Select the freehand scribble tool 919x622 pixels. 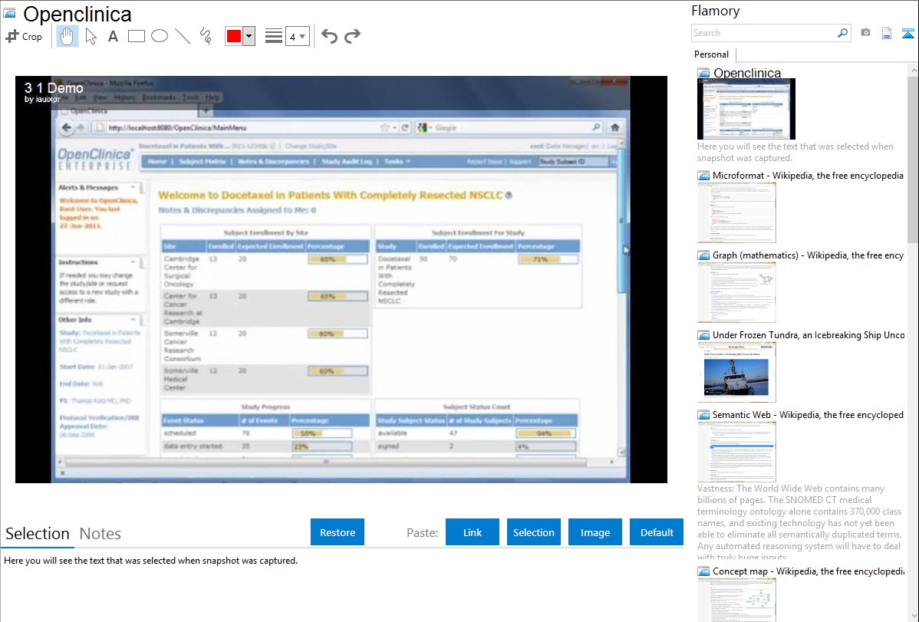coord(206,36)
